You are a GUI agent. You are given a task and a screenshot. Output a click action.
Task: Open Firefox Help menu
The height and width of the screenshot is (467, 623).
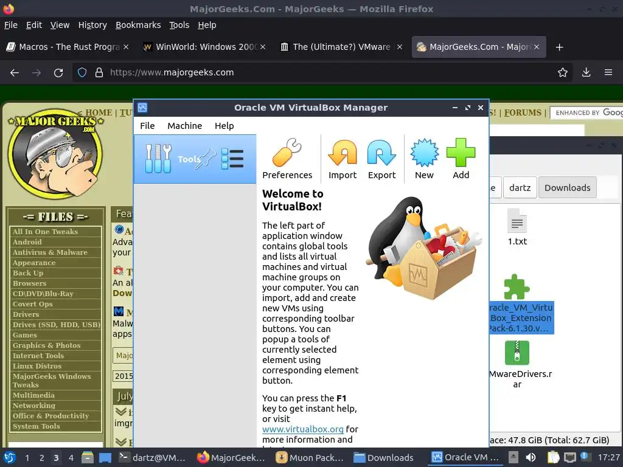207,25
